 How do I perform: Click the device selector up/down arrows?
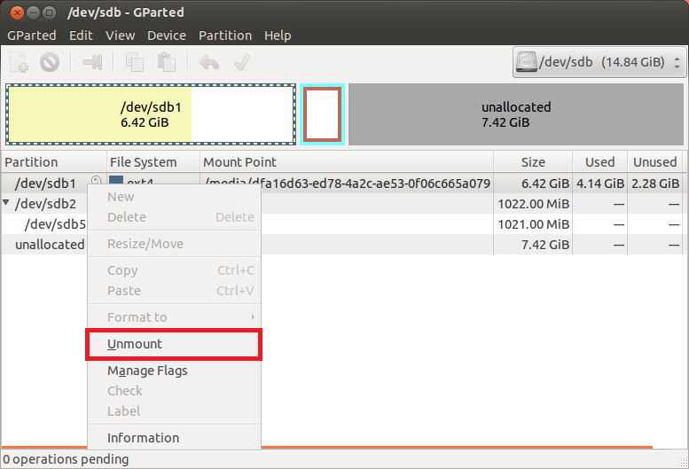677,62
